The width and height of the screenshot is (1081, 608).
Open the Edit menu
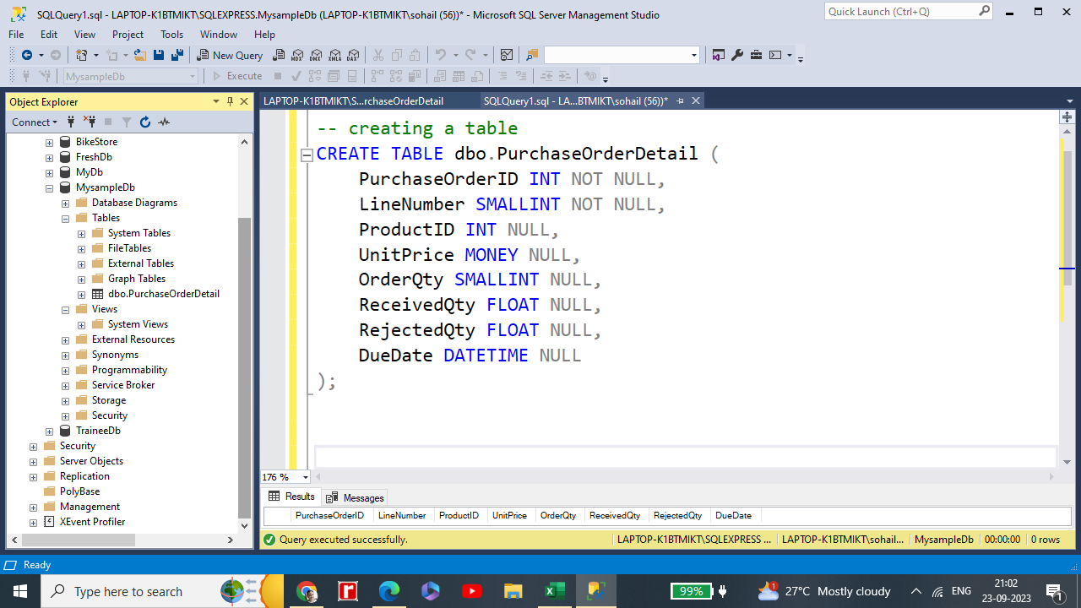[49, 35]
